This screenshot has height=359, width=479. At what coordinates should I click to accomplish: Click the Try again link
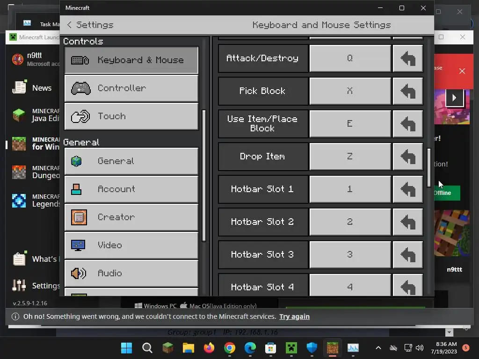click(295, 316)
